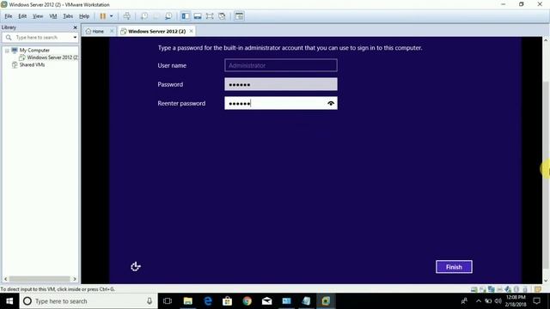The width and height of the screenshot is (550, 309).
Task: Send Ctrl+Alt+Del via the toolbar icon
Action: click(x=127, y=16)
